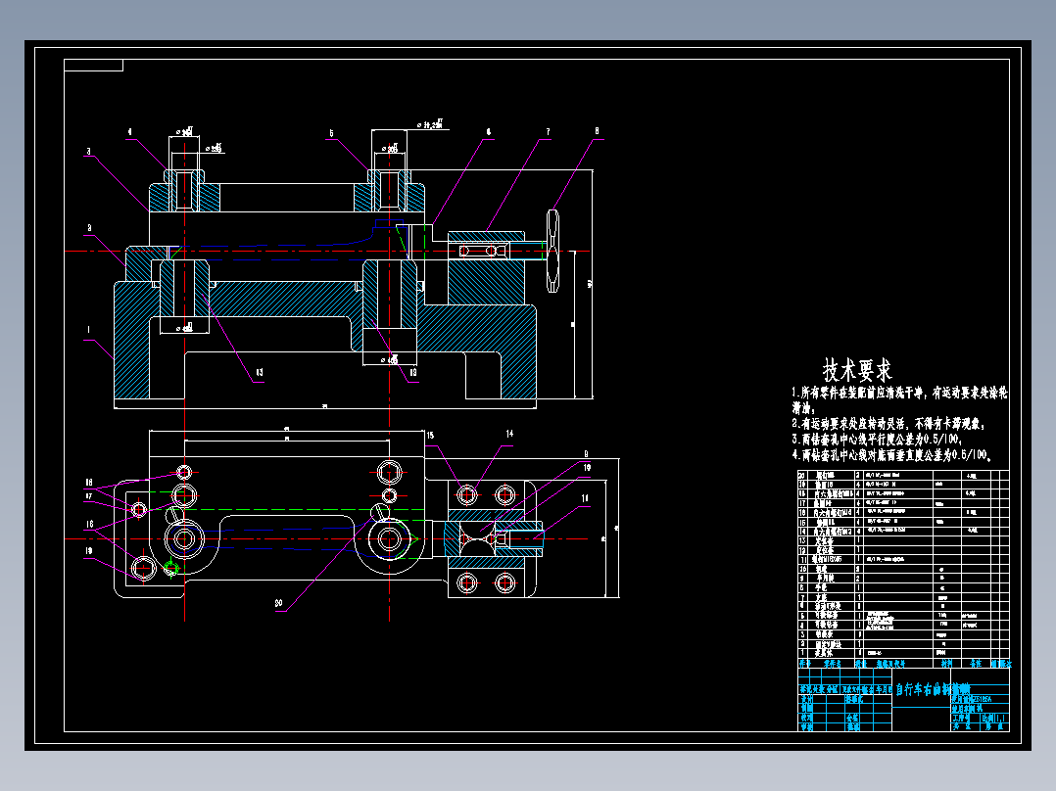Select requirement line 3 about 平行度公差 0.5/100
The height and width of the screenshot is (791, 1056).
876,440
